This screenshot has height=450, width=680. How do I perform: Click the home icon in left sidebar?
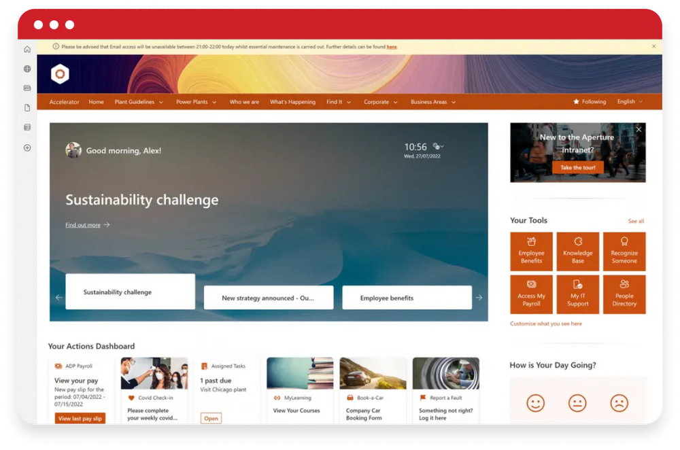click(x=27, y=49)
